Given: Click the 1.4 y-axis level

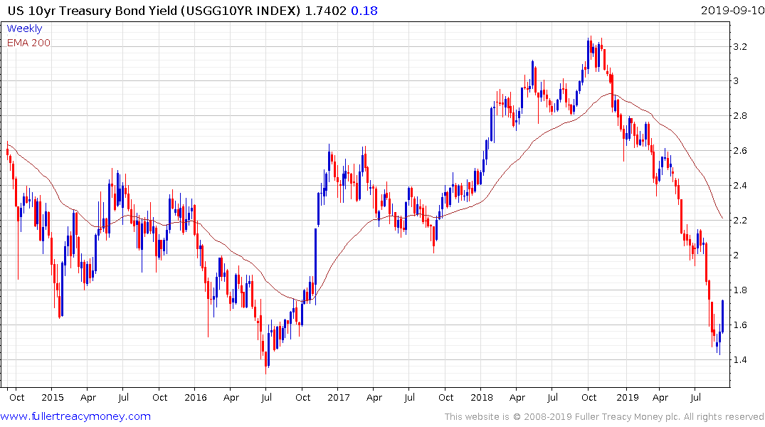Looking at the screenshot, I should tap(740, 360).
